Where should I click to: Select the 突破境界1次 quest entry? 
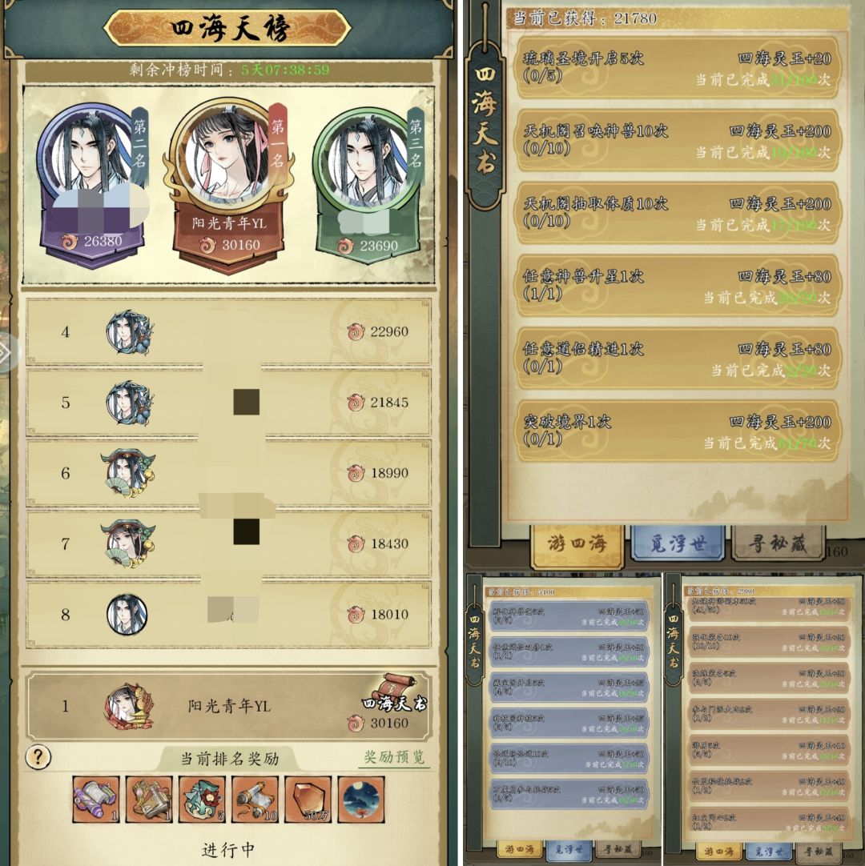coord(678,431)
